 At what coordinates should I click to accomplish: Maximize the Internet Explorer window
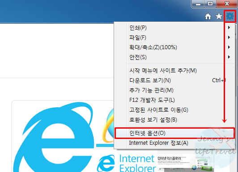click(210, 4)
